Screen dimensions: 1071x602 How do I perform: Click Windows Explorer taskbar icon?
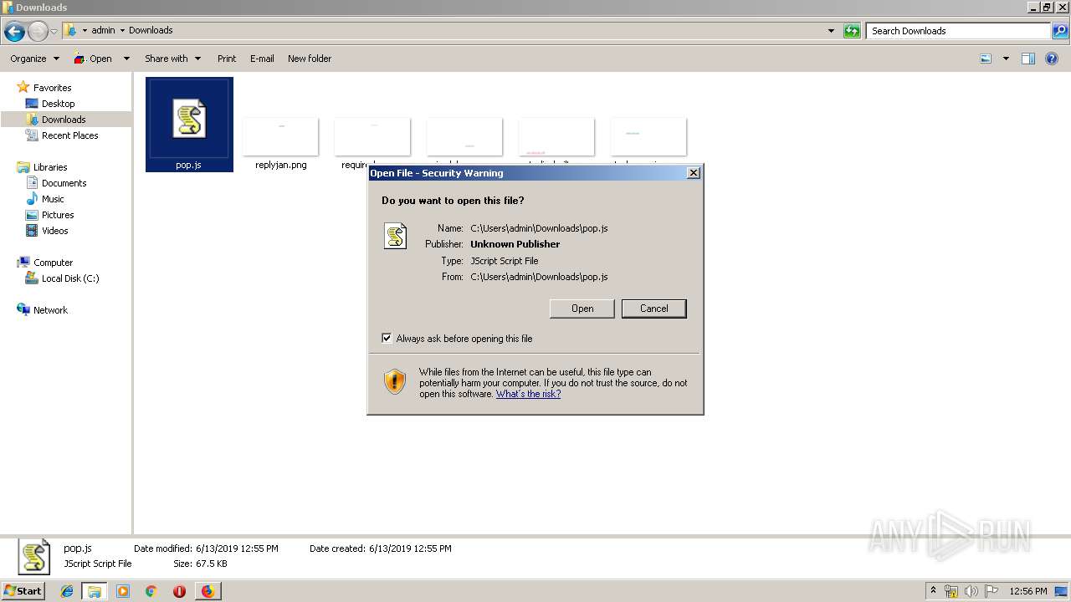95,591
